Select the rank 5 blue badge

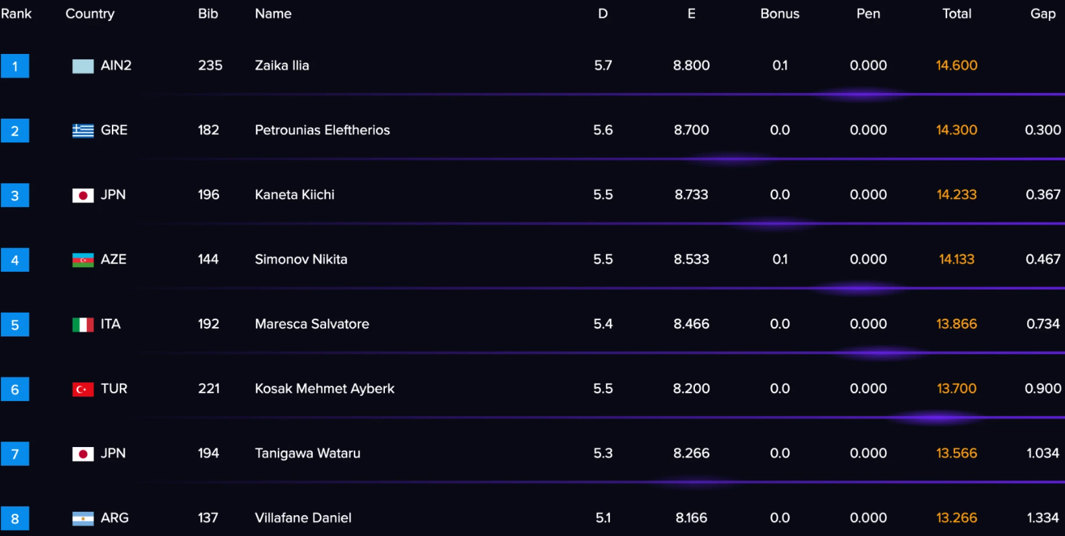point(15,325)
